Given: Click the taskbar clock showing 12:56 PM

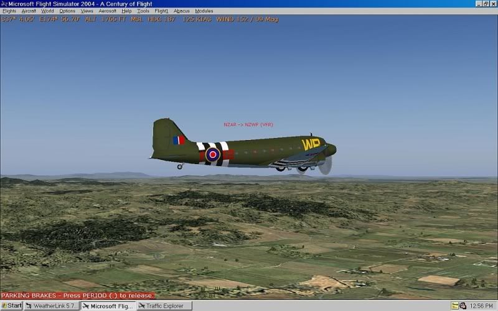Looking at the screenshot, I should [x=481, y=306].
